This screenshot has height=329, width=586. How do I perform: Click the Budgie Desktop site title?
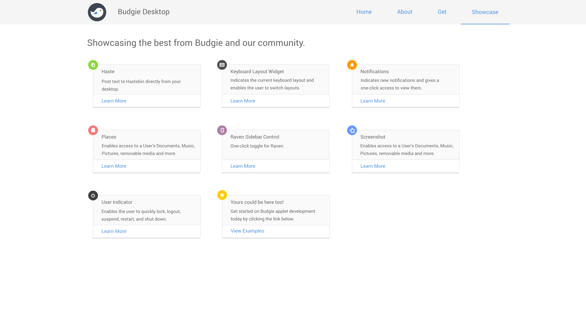pyautogui.click(x=143, y=12)
